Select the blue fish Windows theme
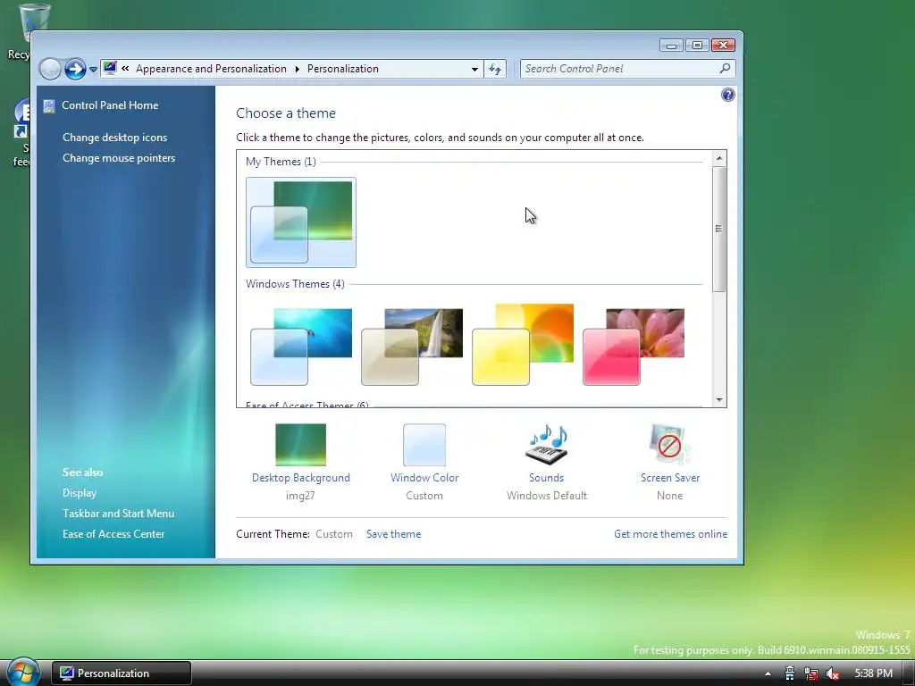The width and height of the screenshot is (915, 686). pos(300,347)
